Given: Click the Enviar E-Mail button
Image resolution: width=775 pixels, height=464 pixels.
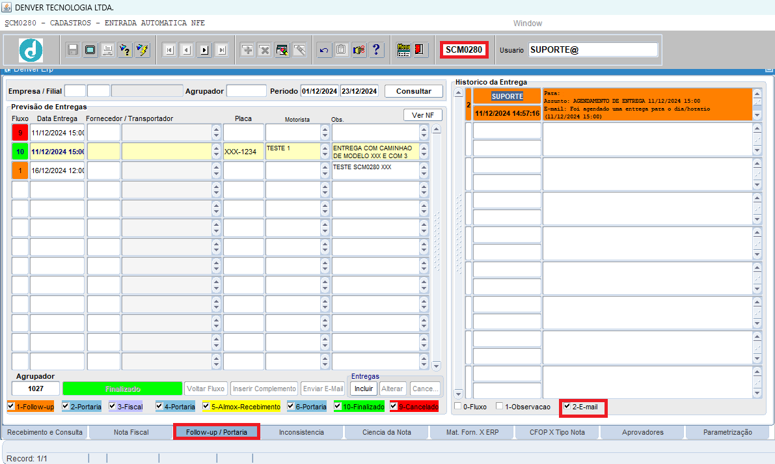Looking at the screenshot, I should 323,389.
